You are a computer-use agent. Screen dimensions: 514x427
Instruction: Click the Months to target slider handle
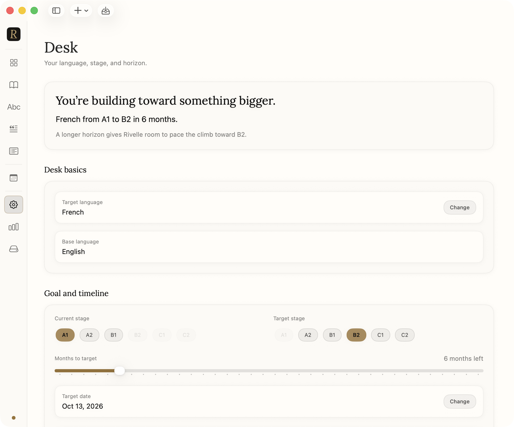tap(120, 371)
